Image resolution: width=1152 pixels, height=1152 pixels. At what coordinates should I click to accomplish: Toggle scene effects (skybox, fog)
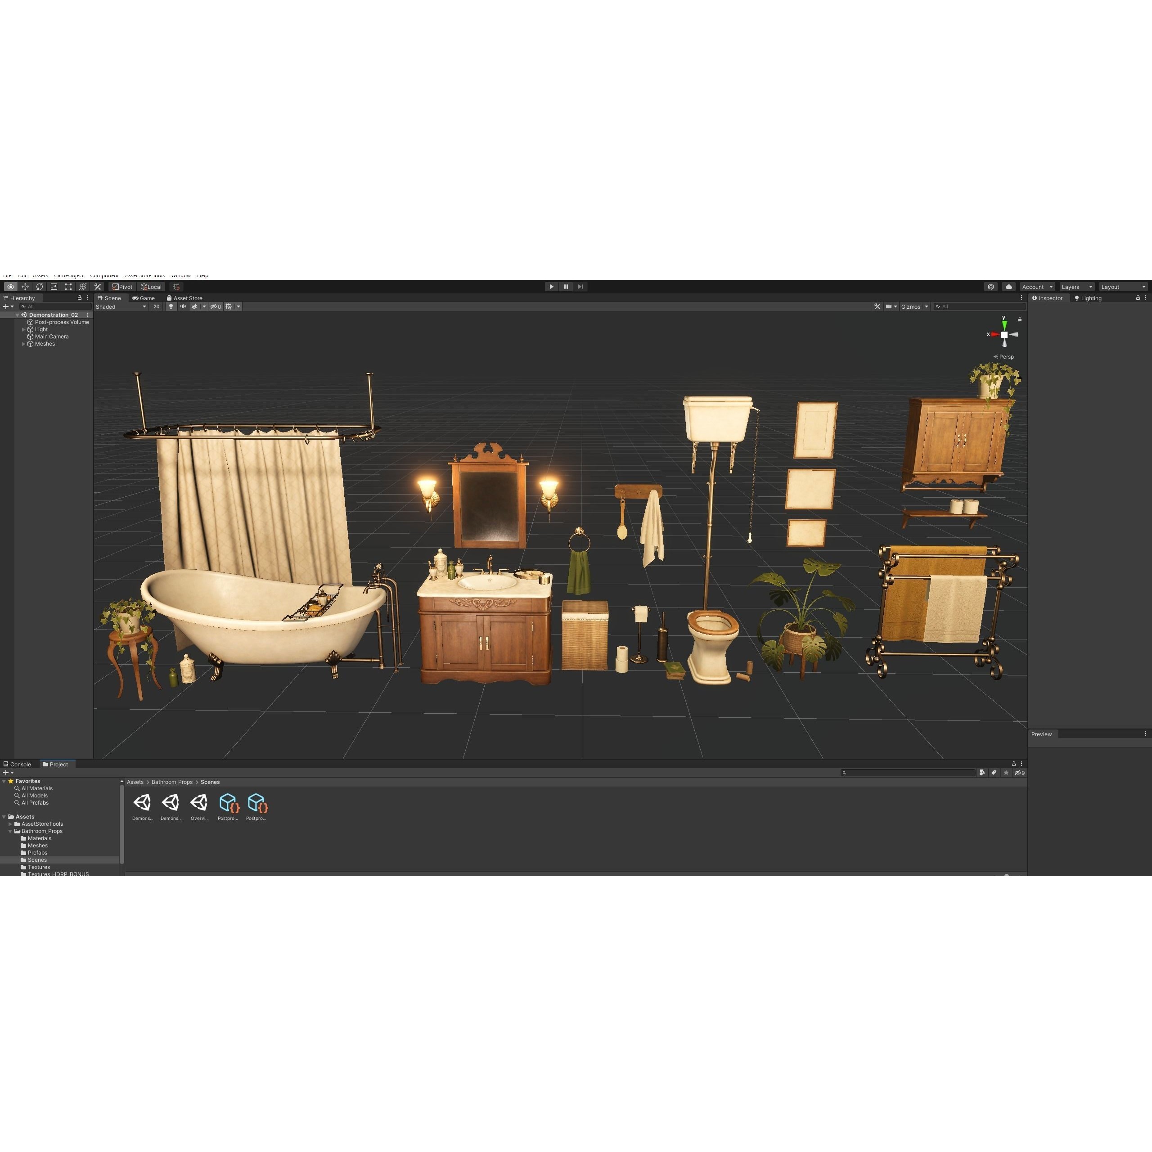click(194, 306)
